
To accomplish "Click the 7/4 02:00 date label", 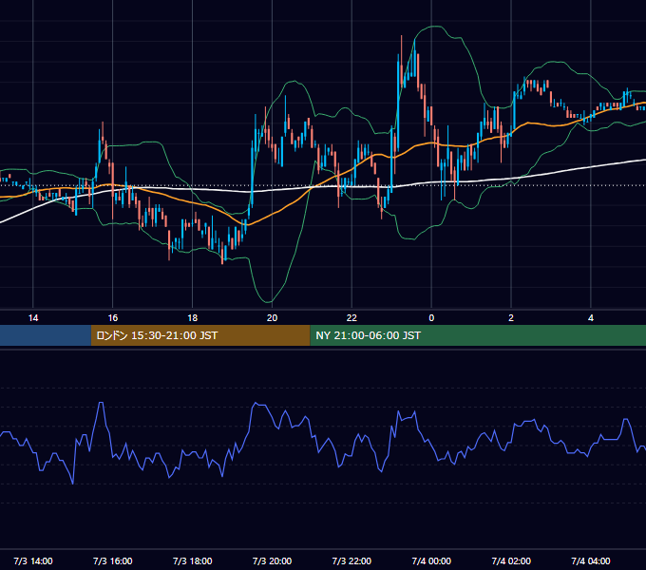I will click(511, 560).
